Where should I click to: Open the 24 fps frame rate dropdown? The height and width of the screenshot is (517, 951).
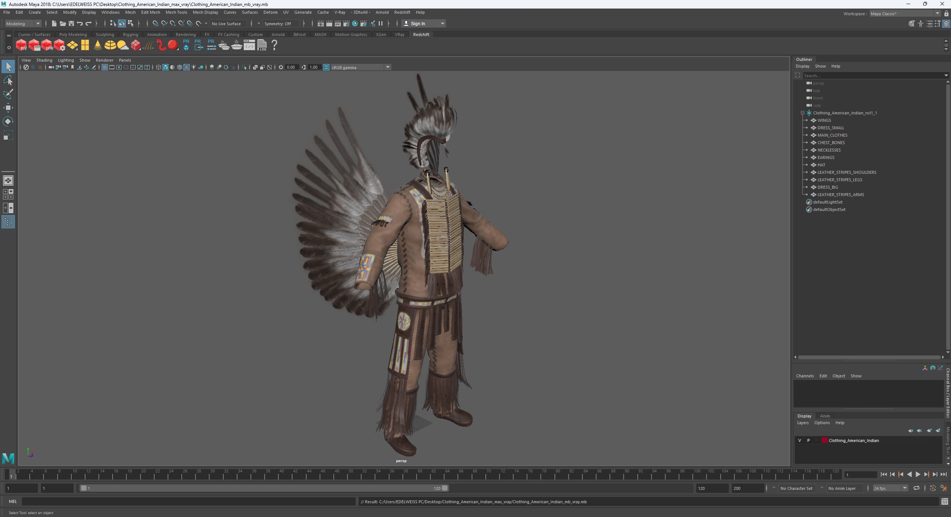[890, 488]
